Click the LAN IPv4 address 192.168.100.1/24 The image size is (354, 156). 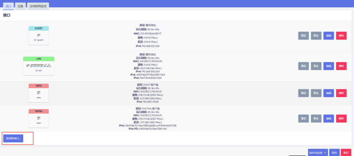click(151, 71)
